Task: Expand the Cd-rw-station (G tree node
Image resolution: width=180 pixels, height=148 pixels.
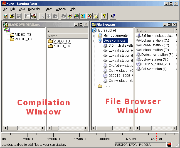Action: point(100,71)
